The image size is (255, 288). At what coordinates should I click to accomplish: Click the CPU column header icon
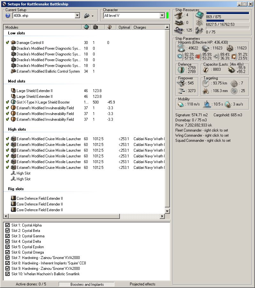pyautogui.click(x=86, y=27)
